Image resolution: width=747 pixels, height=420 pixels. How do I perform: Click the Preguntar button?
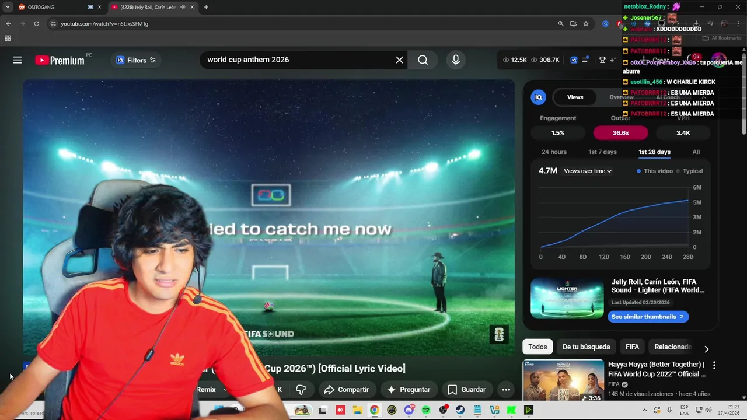tap(408, 390)
